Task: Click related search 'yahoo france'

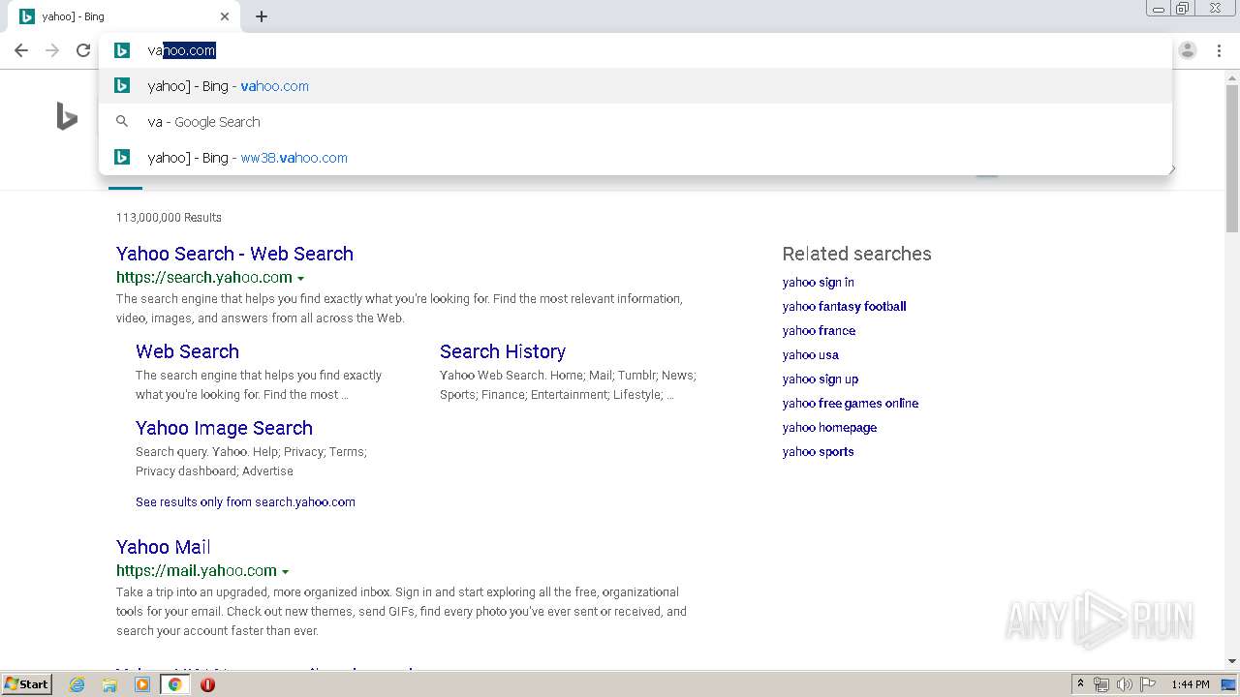Action: tap(819, 330)
